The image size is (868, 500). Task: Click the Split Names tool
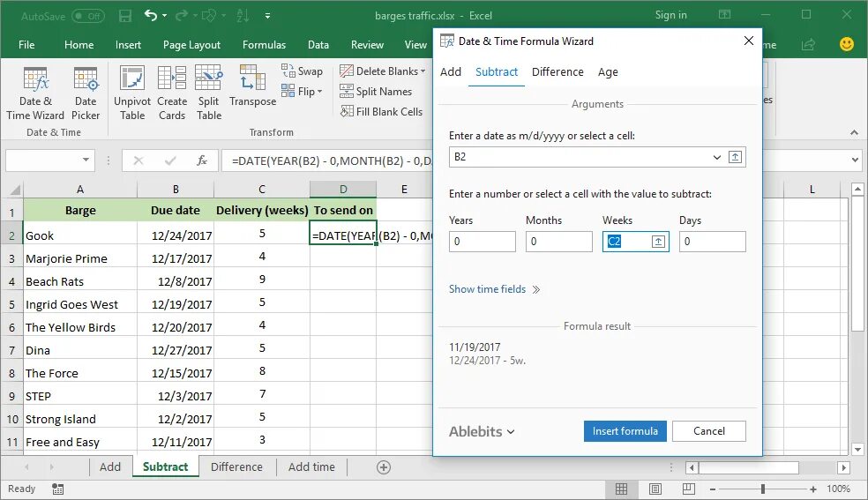pos(376,91)
